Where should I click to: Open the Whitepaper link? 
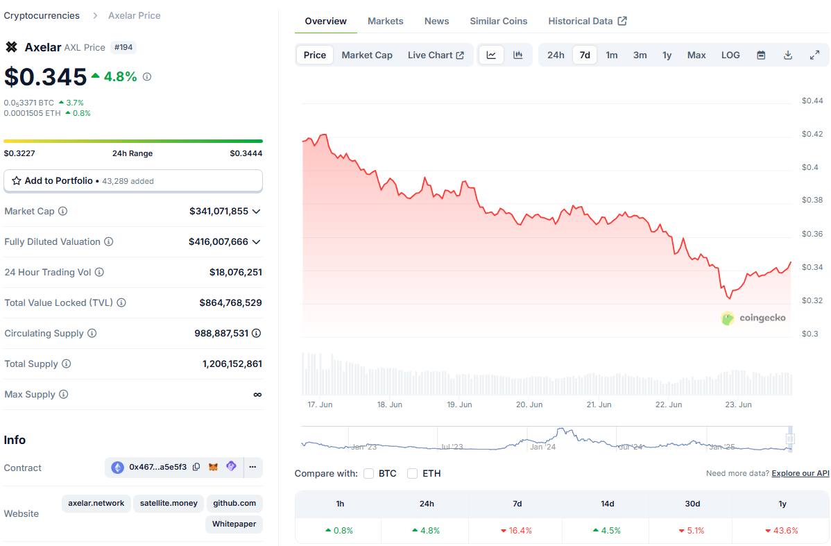click(234, 524)
